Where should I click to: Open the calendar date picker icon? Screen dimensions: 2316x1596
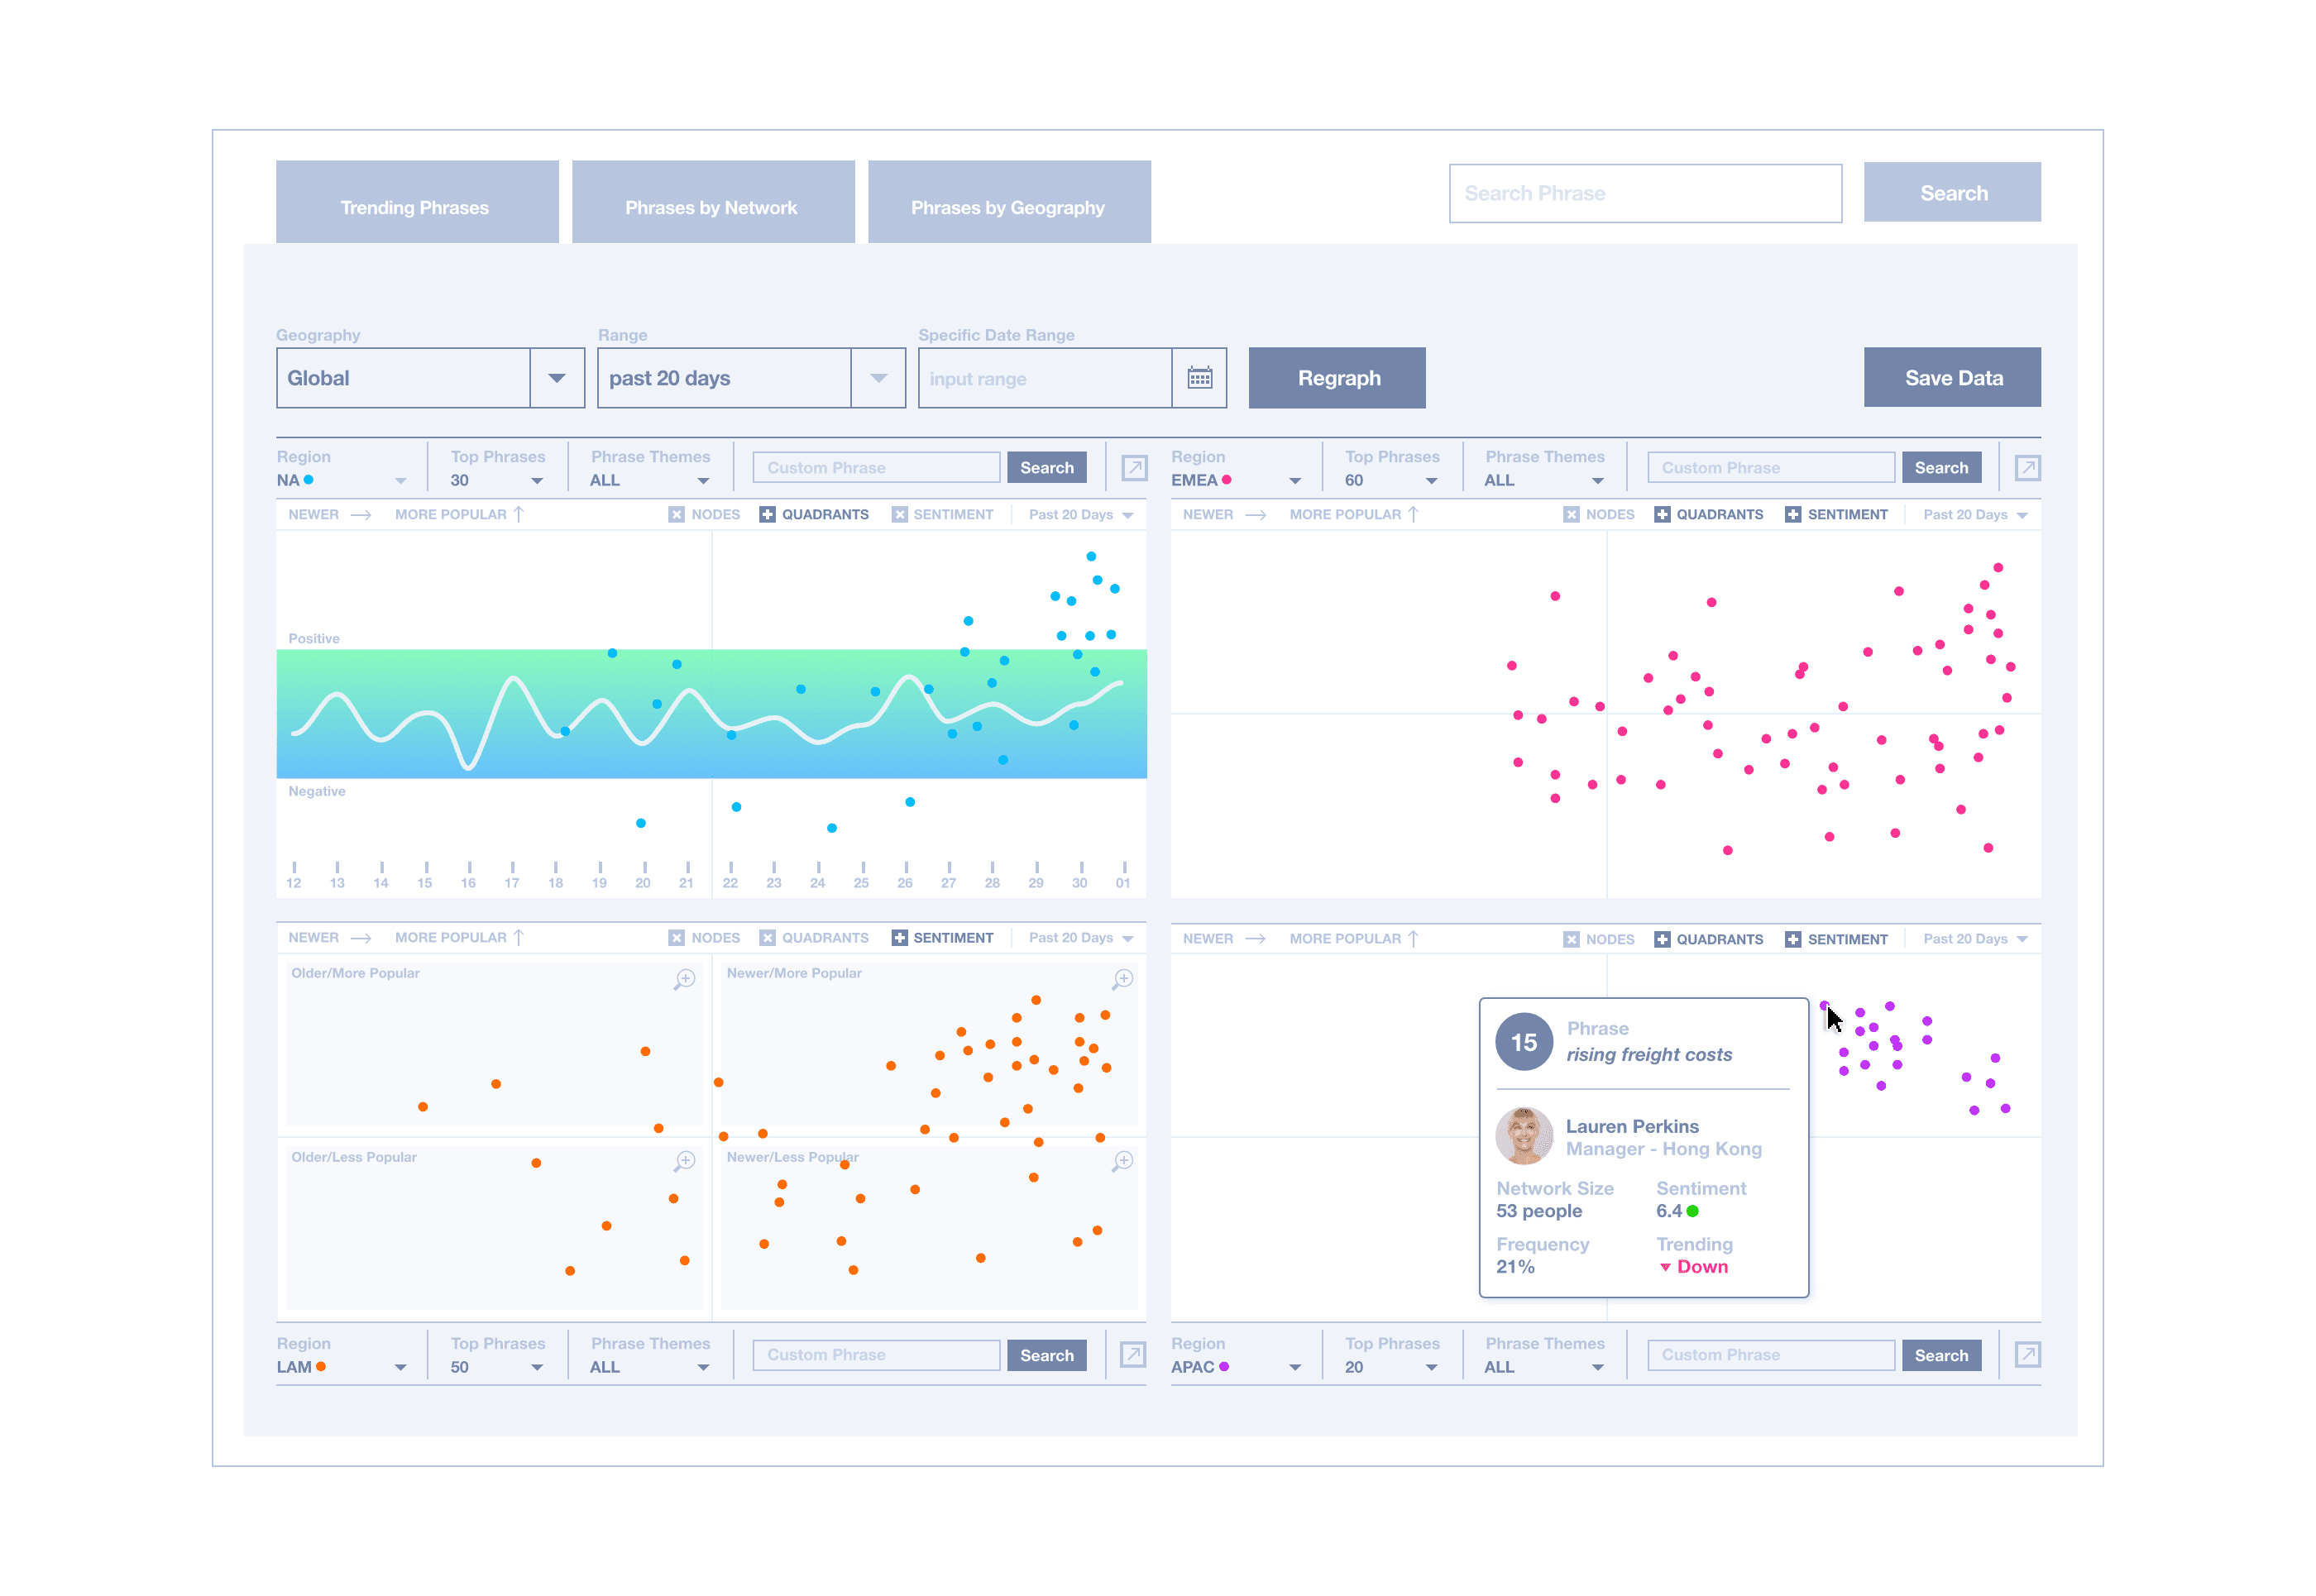(1199, 378)
